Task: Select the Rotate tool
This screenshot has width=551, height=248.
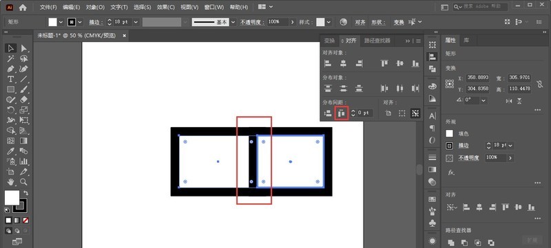Action: pos(11,110)
